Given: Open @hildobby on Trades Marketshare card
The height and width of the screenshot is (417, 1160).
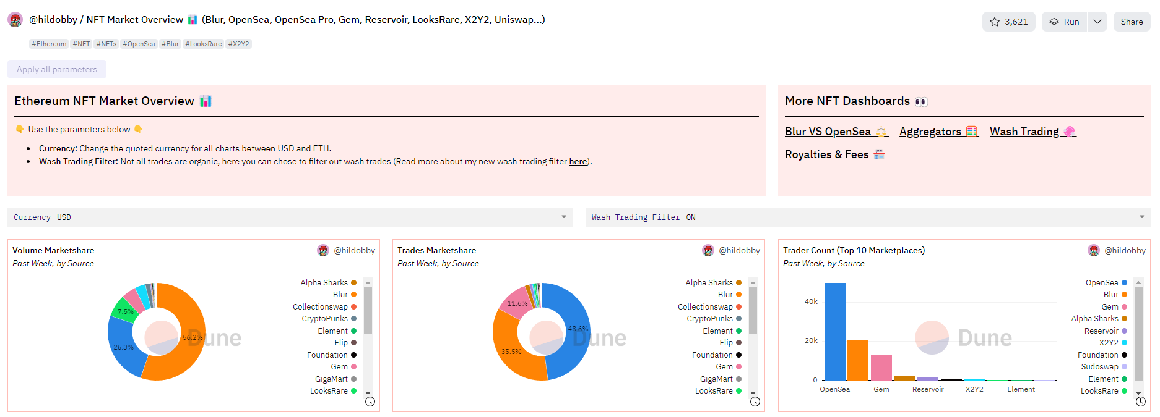Looking at the screenshot, I should [739, 250].
